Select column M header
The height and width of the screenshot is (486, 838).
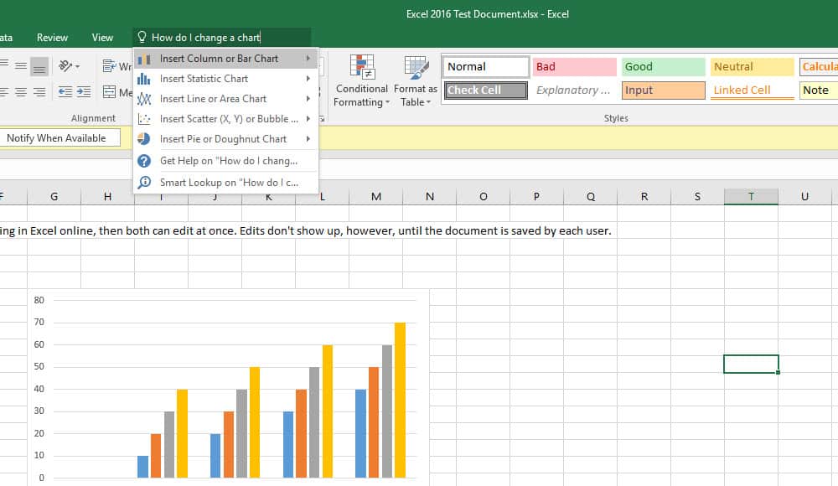(x=376, y=196)
